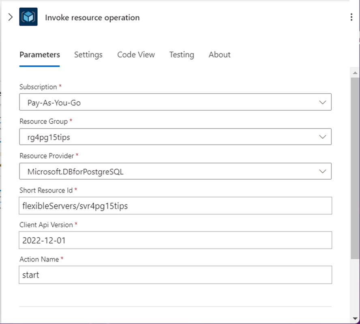Open the Resource Provider combo box

click(175, 172)
